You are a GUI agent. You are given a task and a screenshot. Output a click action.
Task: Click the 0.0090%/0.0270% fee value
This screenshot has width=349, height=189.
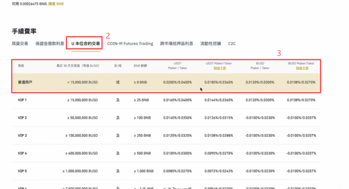coord(219,153)
